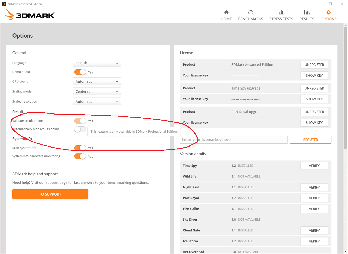Toggle the Demo audio switch

(x=80, y=72)
